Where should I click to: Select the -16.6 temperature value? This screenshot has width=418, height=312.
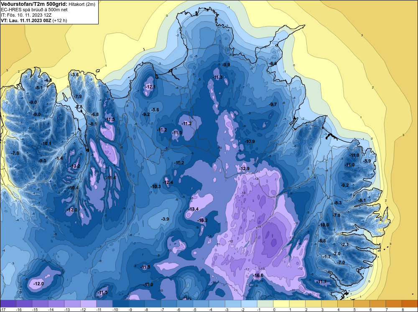258,275
